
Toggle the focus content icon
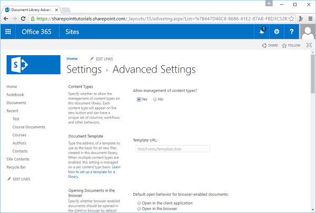[x=309, y=46]
